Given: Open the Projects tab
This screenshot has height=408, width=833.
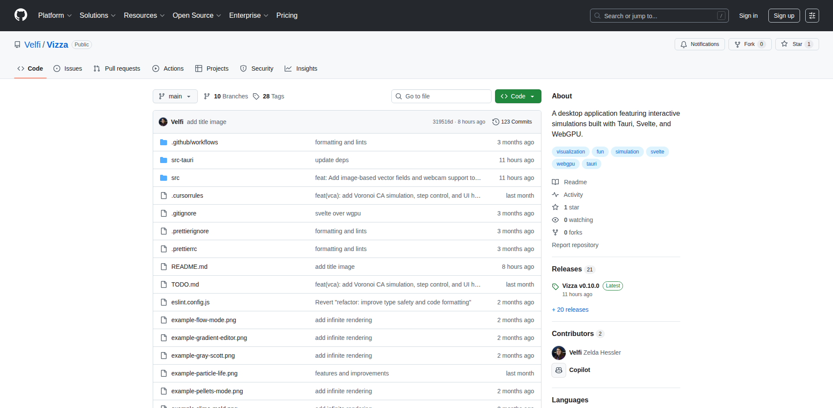Looking at the screenshot, I should pyautogui.click(x=212, y=69).
